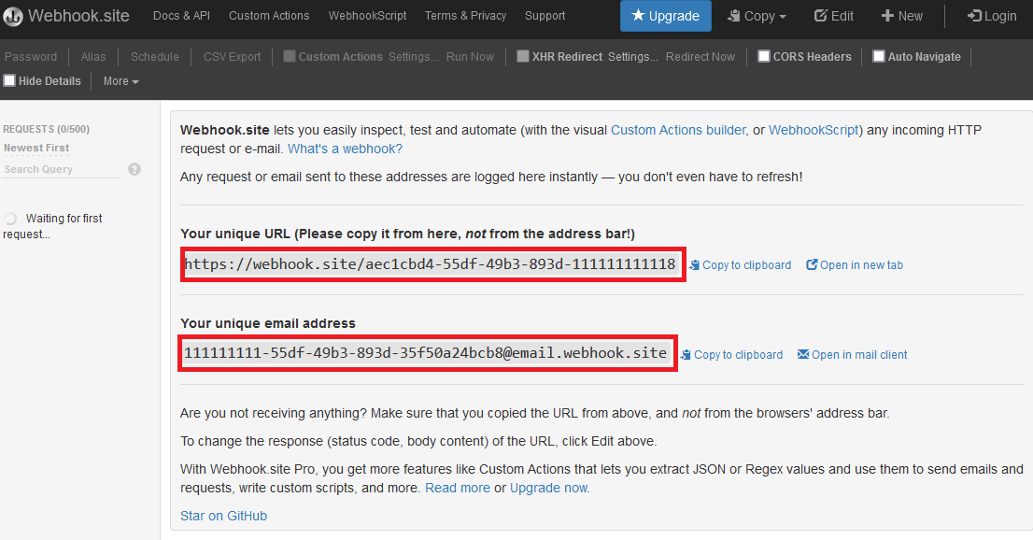Select the unique email address text
The height and width of the screenshot is (540, 1033).
click(x=426, y=353)
